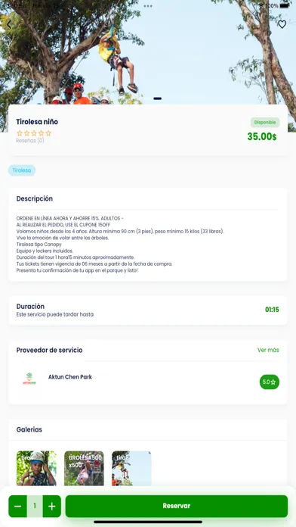Image resolution: width=296 pixels, height=527 pixels.
Task: Tap the quantity value field showing 1
Action: point(35,506)
